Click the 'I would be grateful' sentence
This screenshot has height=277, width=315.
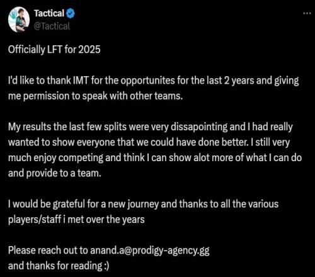click(143, 204)
